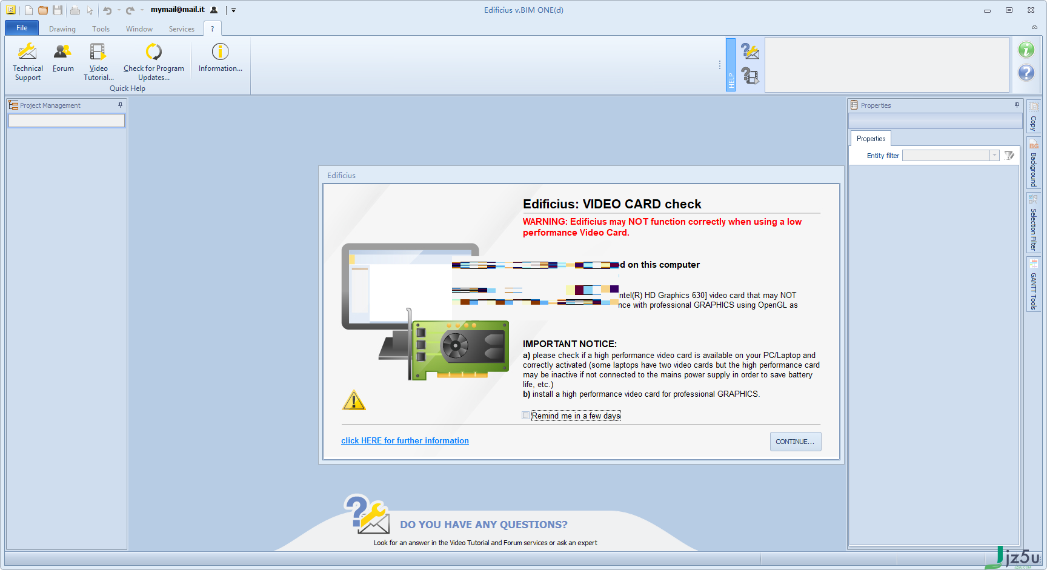The width and height of the screenshot is (1047, 570).
Task: Customize quick access toolbar dropdown
Action: [x=233, y=10]
